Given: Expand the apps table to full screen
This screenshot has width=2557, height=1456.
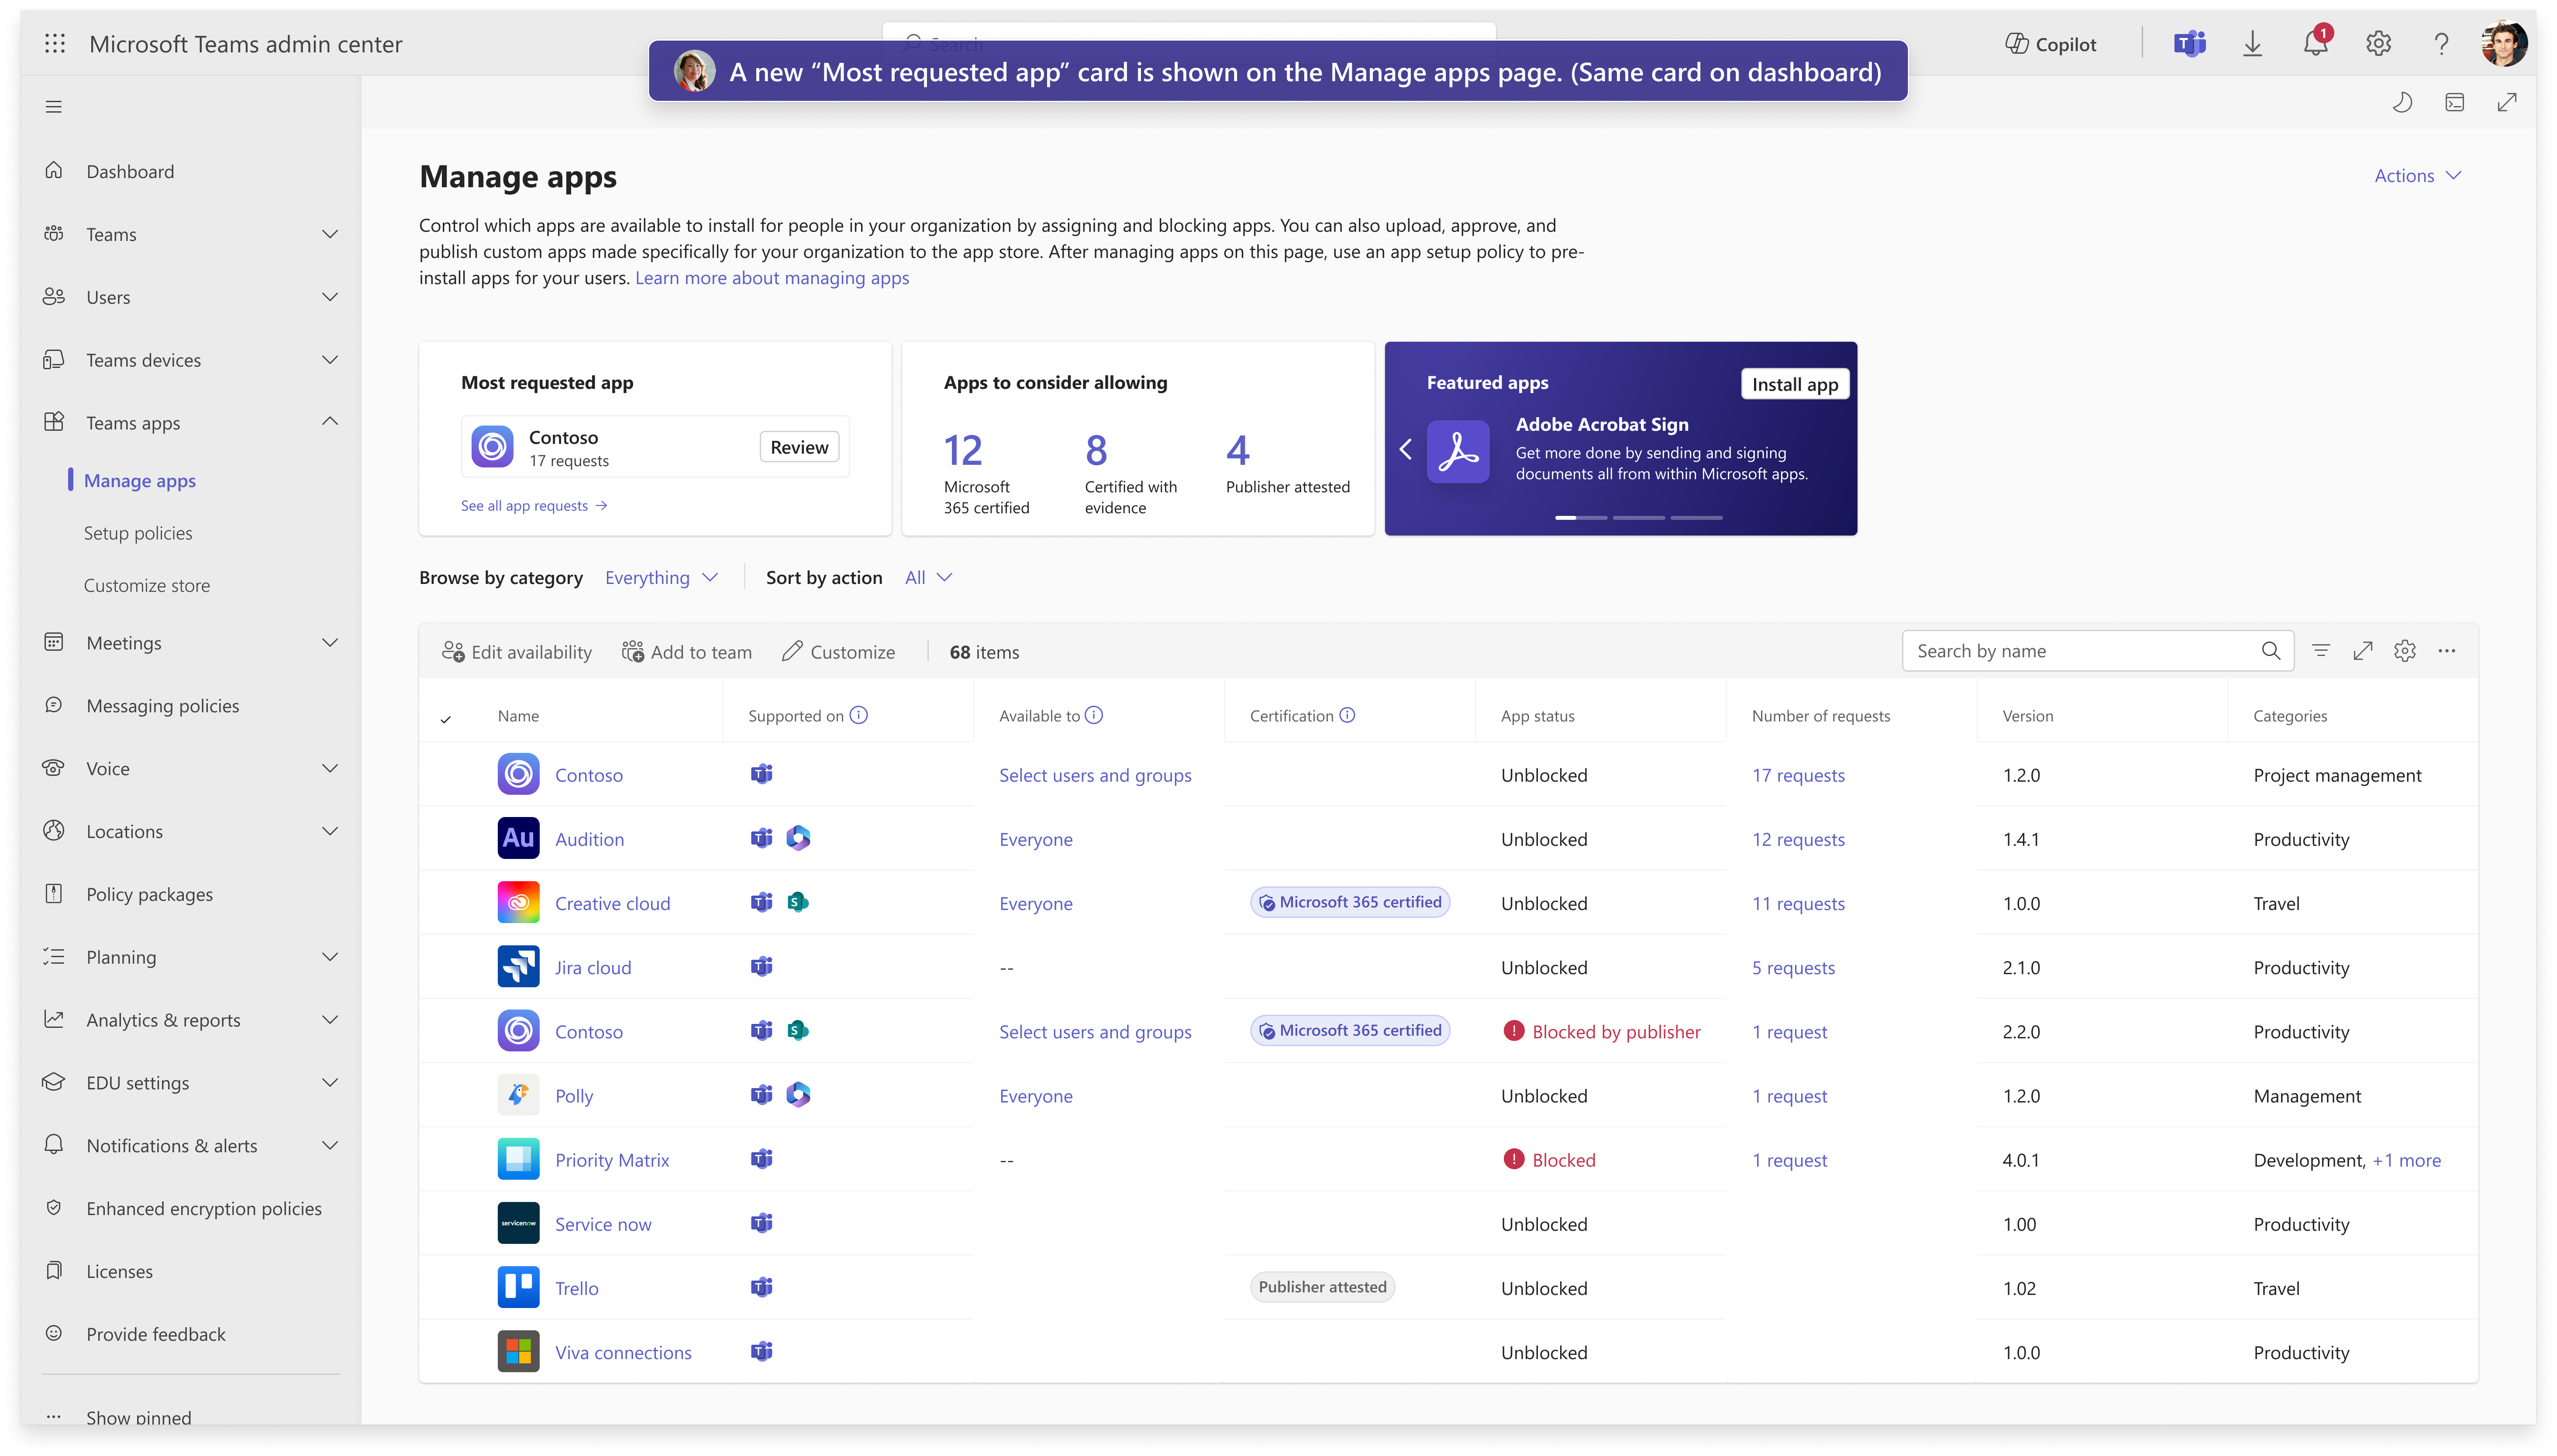Looking at the screenshot, I should click(2363, 652).
